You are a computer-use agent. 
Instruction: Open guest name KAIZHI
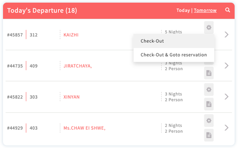(71, 35)
